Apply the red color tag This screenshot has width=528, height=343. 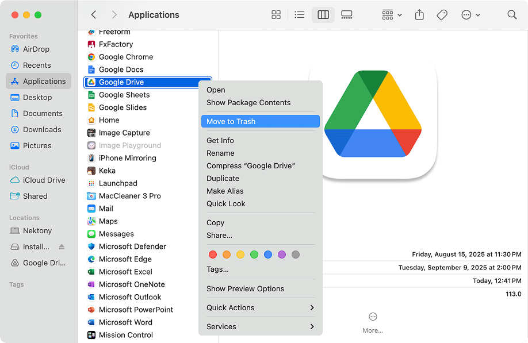[x=213, y=255]
